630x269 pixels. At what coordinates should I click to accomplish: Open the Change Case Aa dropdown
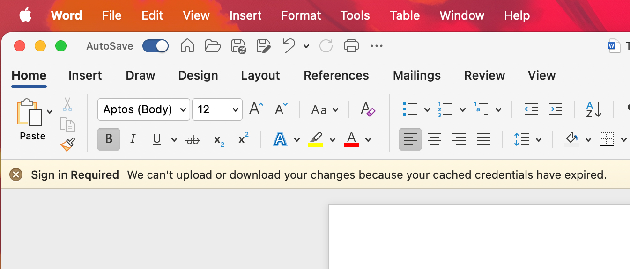pos(325,110)
